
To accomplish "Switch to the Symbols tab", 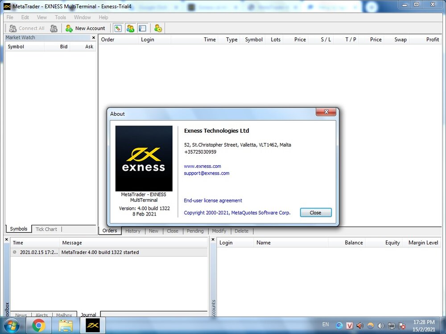I will tap(18, 229).
